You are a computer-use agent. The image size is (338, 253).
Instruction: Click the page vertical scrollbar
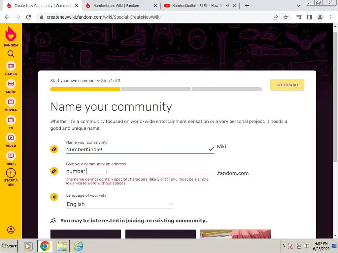pyautogui.click(x=335, y=97)
